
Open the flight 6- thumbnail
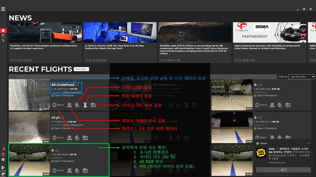[232, 95]
